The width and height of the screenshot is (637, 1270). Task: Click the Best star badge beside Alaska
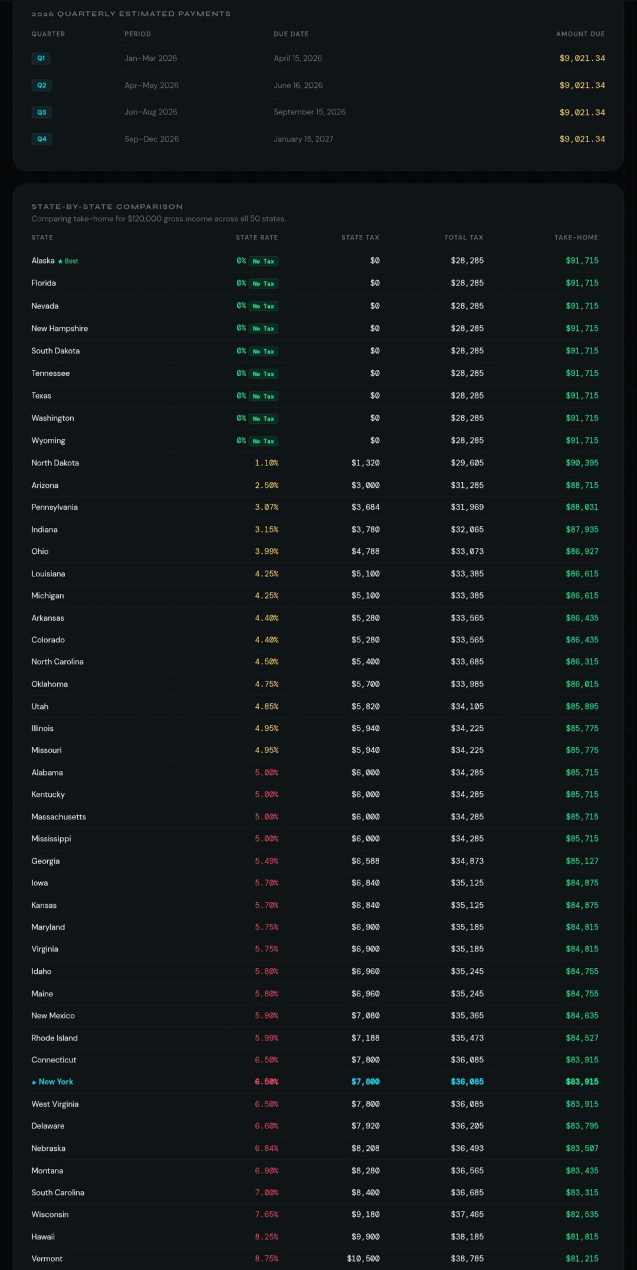68,261
